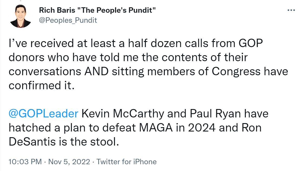Click "The People's Pundit" nickname text

pos(116,10)
